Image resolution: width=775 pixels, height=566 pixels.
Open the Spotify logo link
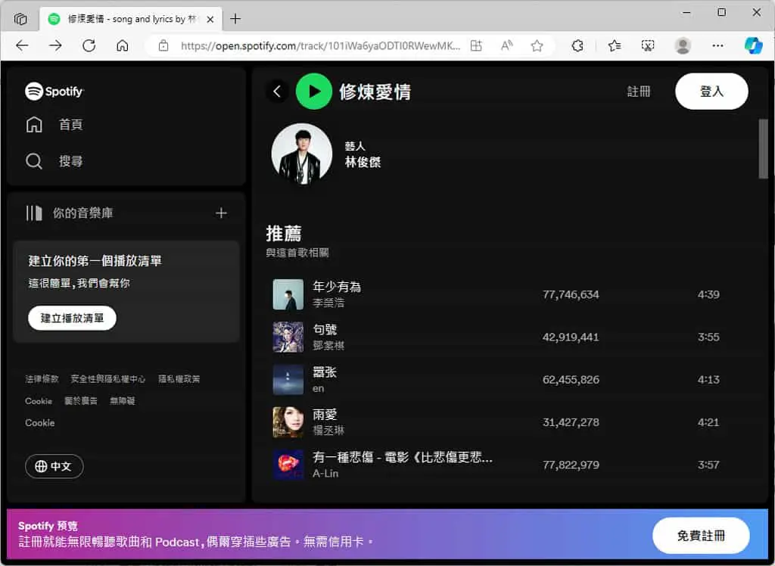pyautogui.click(x=54, y=92)
